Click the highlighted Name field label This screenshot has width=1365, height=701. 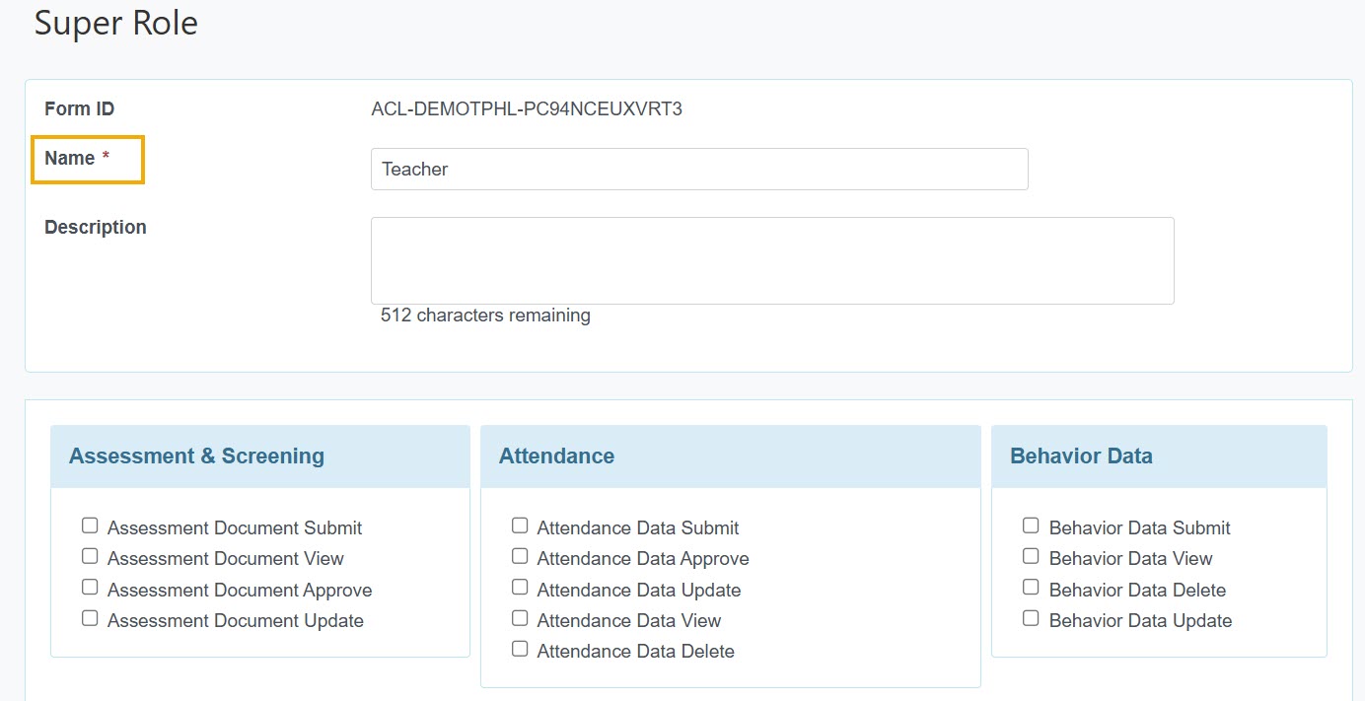click(x=70, y=159)
